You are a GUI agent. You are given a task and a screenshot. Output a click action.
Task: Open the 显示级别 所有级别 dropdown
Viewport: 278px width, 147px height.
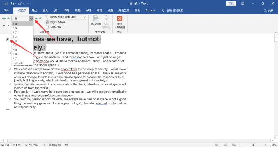click(84, 17)
